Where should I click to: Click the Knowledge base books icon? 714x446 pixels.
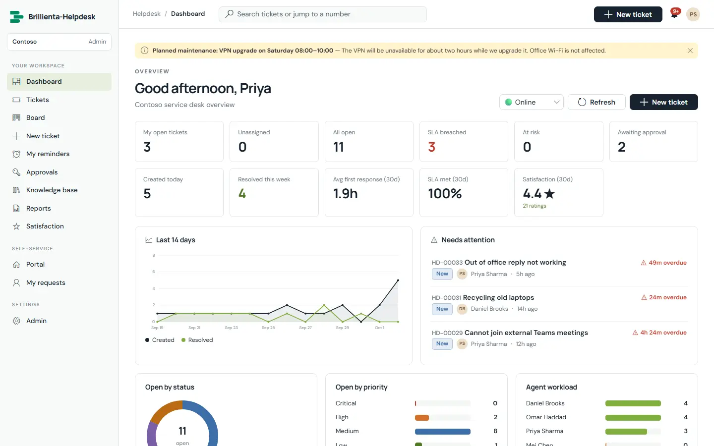(16, 190)
